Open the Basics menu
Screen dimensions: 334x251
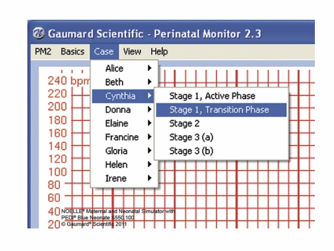point(73,52)
